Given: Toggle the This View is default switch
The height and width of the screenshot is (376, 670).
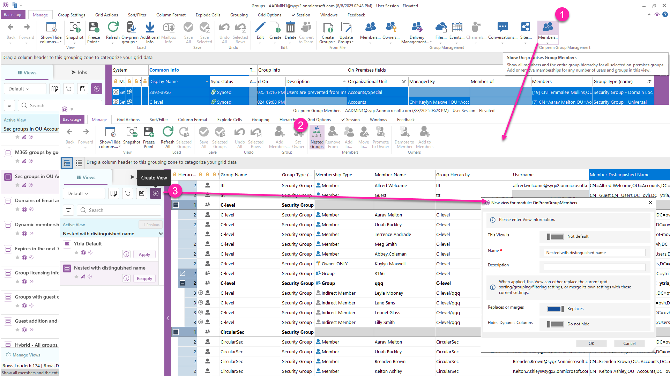Looking at the screenshot, I should 555,237.
